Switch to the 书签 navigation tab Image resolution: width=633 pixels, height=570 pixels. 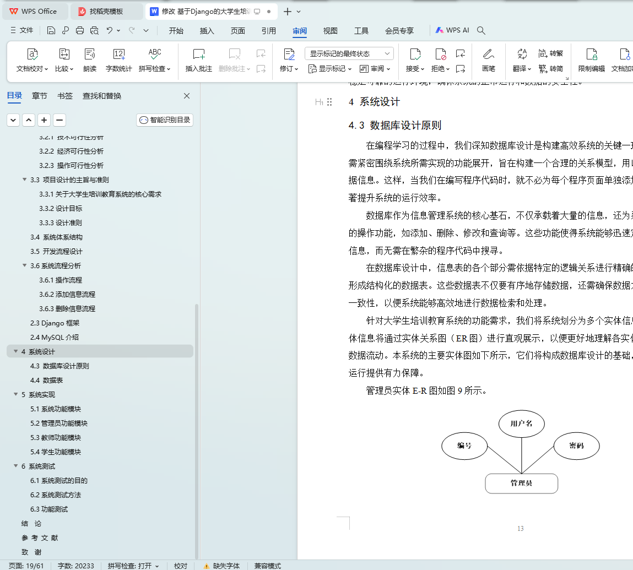64,96
